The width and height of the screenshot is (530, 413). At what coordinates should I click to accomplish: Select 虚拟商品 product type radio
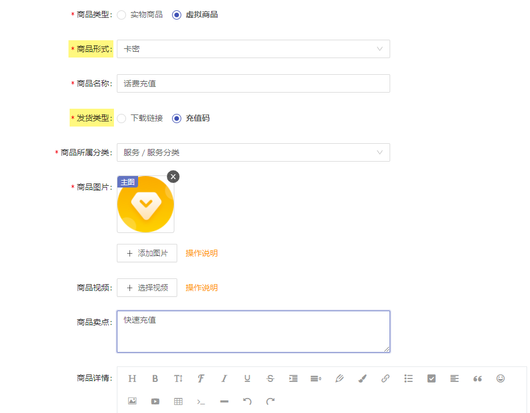coord(177,15)
